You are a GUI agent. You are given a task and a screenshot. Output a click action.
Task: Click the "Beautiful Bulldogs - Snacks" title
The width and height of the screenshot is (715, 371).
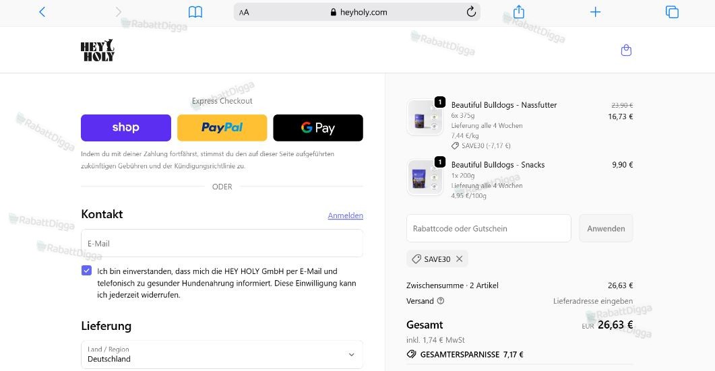pos(498,164)
